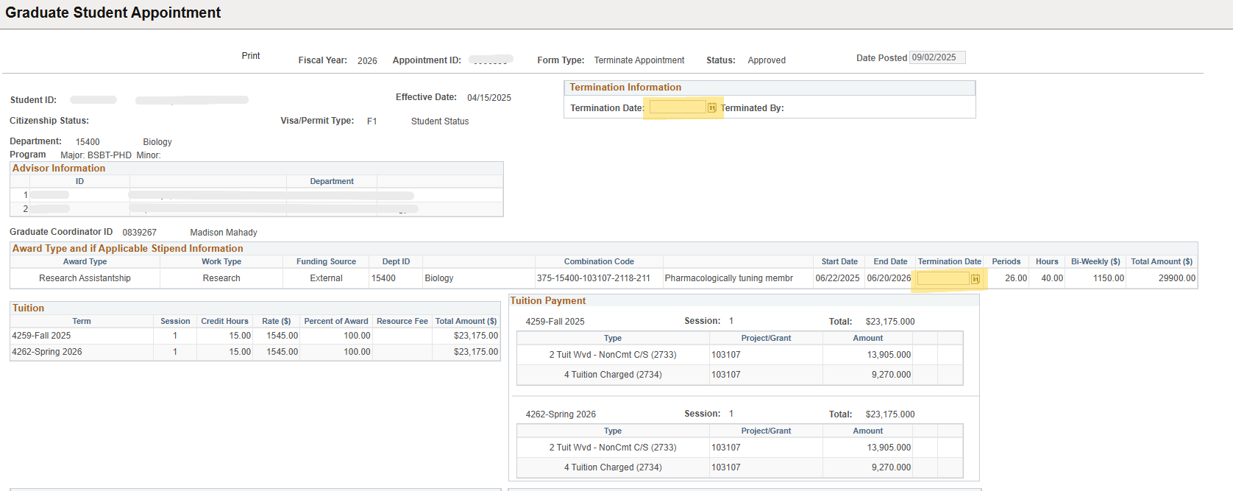Click the Funding Source column header
This screenshot has height=491, width=1233.
(326, 261)
